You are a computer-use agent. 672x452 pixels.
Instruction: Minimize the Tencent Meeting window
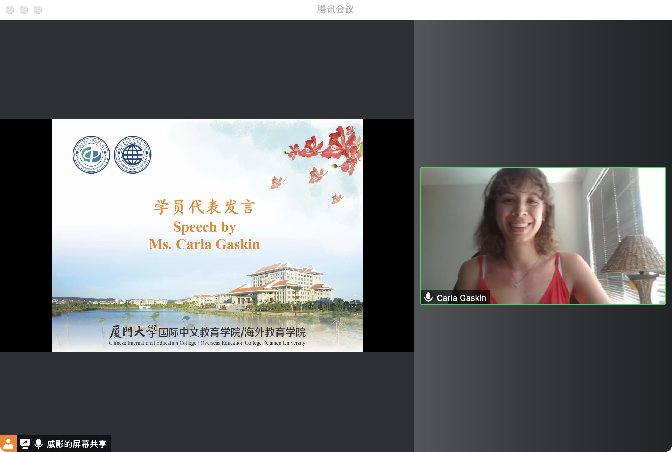pos(24,10)
